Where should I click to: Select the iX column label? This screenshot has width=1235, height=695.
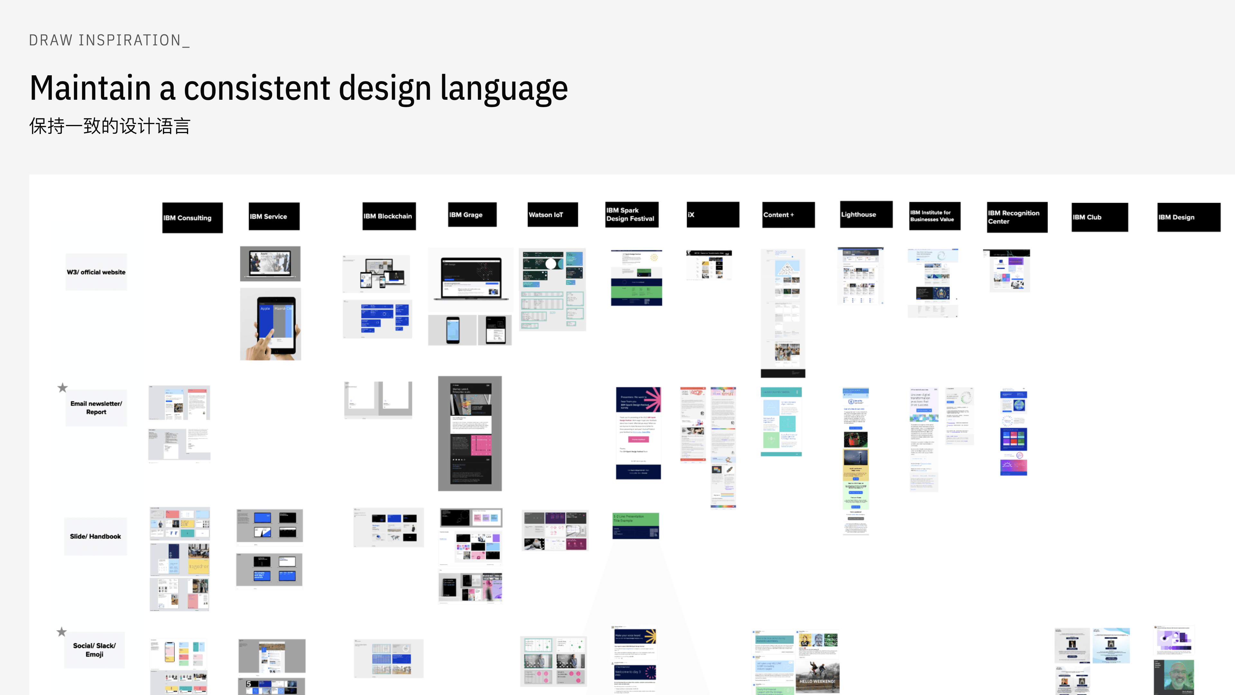[x=713, y=214]
